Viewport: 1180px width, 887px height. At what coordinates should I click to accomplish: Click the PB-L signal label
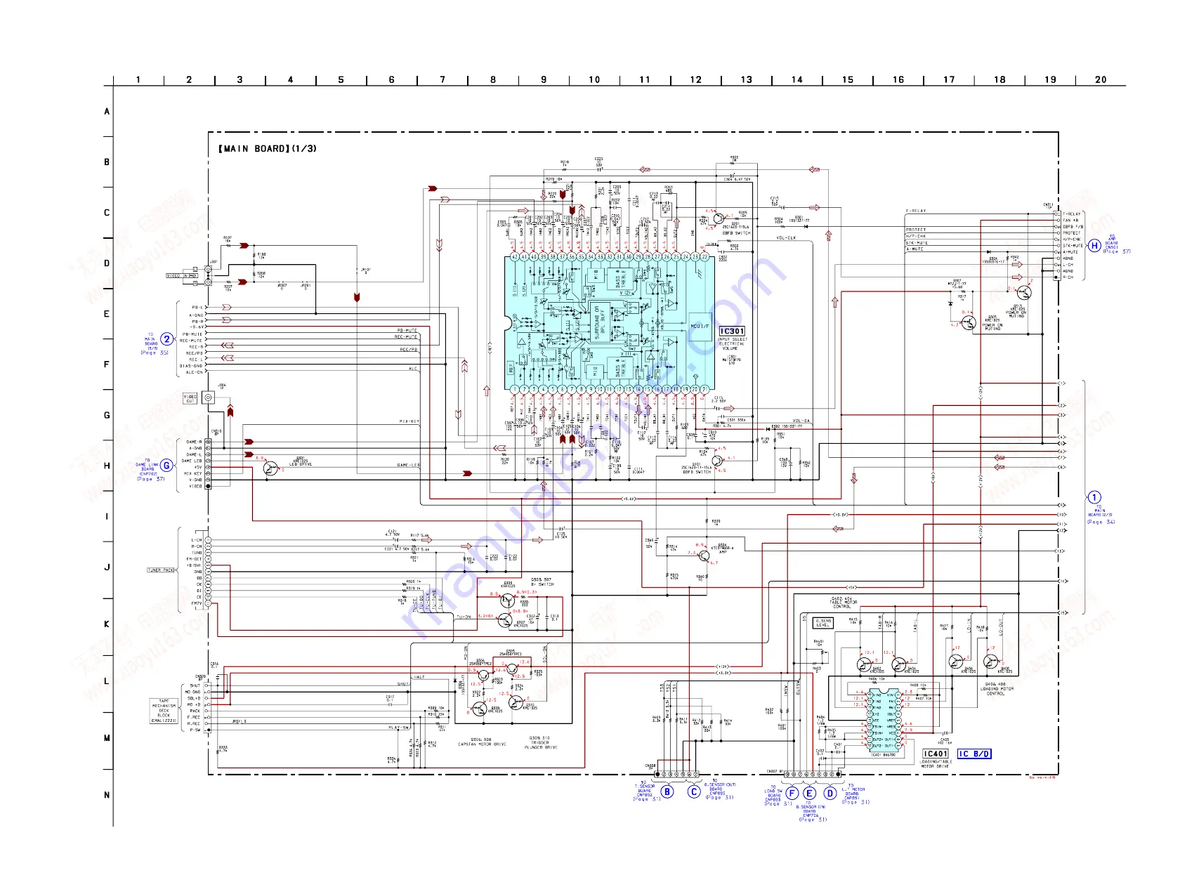pos(197,308)
